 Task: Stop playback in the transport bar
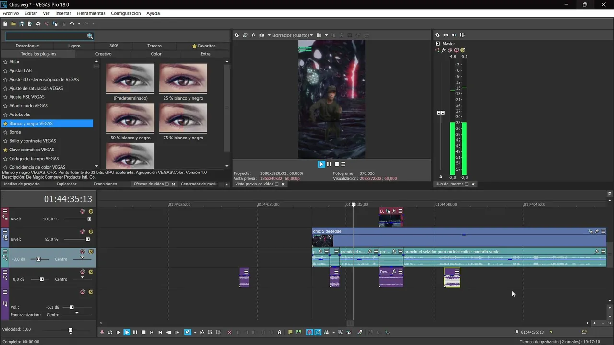(143, 332)
